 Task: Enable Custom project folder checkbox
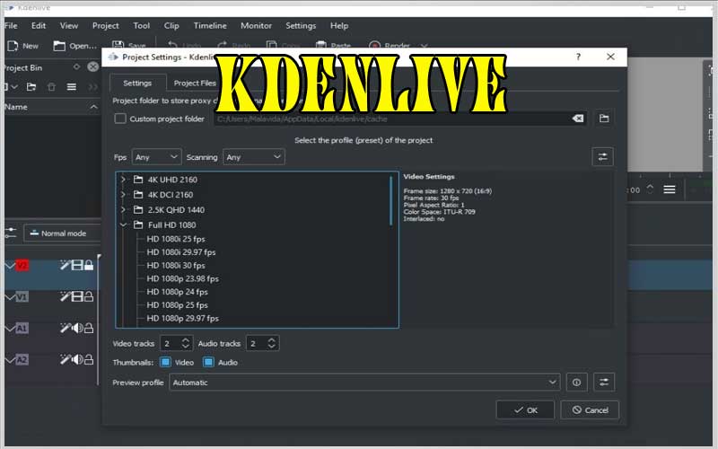120,119
